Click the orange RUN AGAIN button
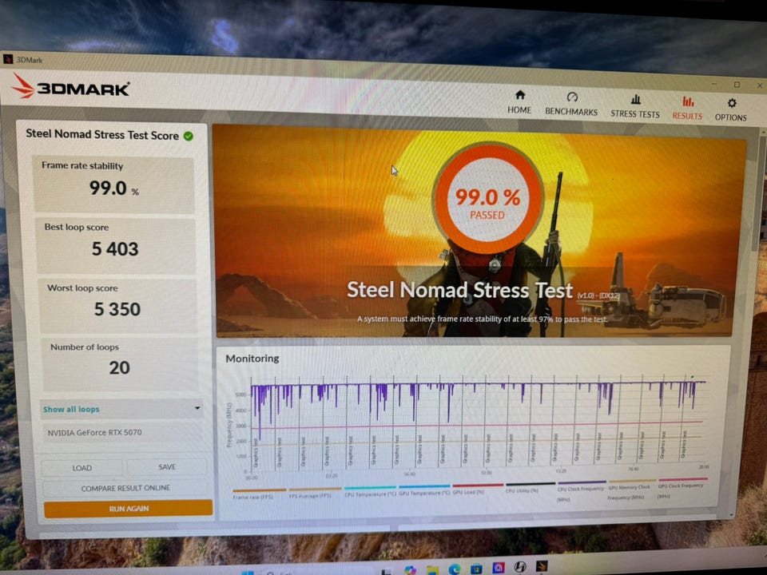 pyautogui.click(x=128, y=509)
